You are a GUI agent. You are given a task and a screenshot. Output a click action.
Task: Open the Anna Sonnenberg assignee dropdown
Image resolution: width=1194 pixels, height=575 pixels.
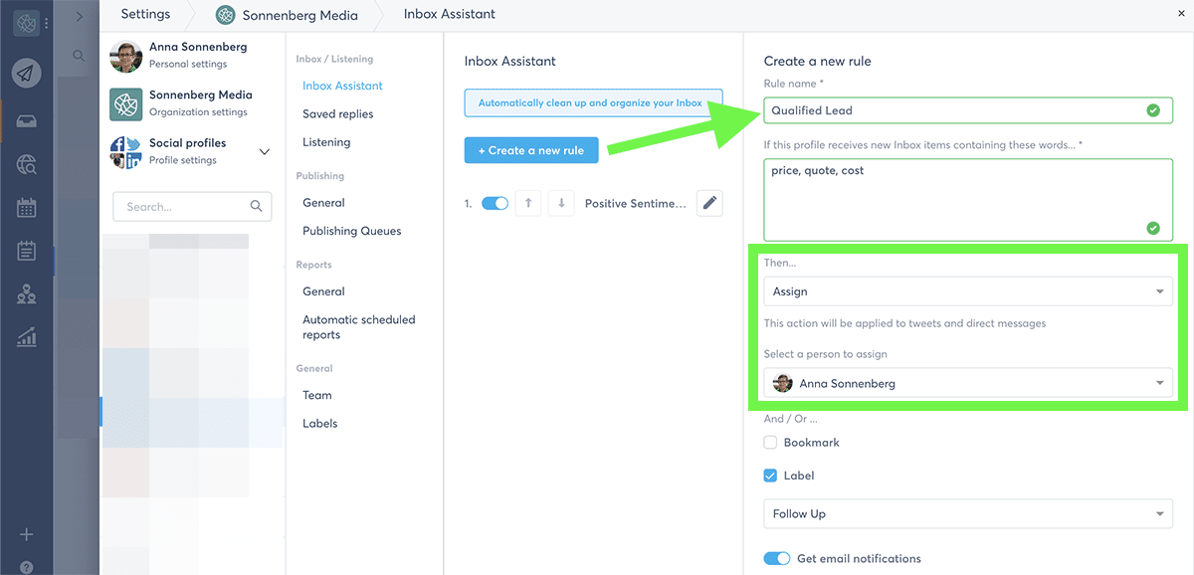(968, 383)
